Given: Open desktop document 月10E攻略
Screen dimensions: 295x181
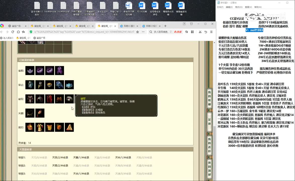Looking at the screenshot, I should point(142,8).
